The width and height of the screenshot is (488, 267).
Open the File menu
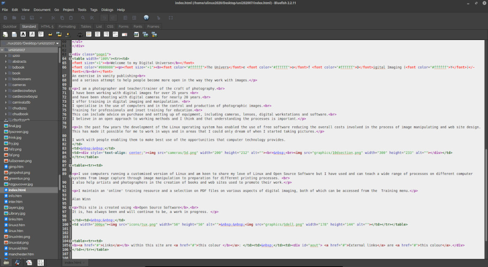tap(5, 10)
